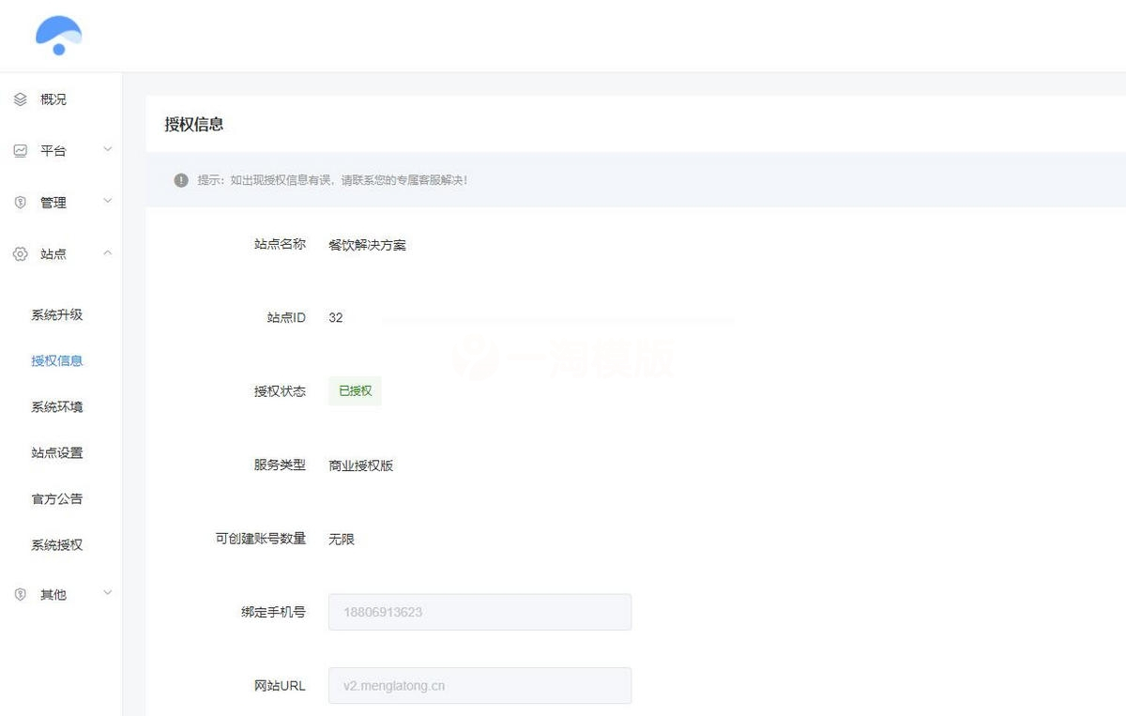Click the 站点 gear icon

(20, 252)
